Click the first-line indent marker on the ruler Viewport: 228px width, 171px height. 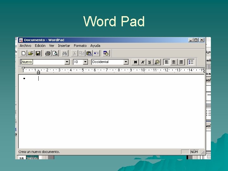click(x=23, y=69)
